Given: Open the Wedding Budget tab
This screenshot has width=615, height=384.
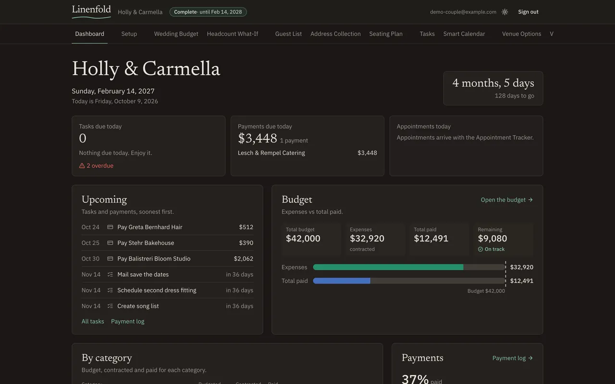Looking at the screenshot, I should (176, 34).
